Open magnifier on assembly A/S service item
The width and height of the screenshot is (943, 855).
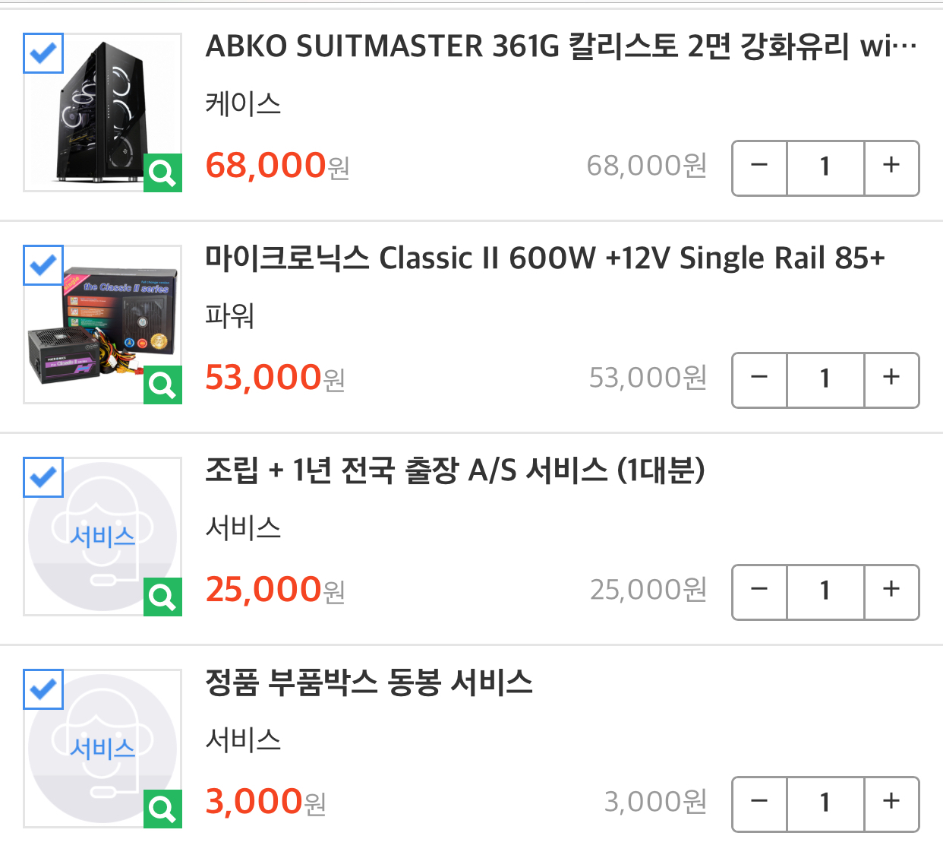pos(163,597)
